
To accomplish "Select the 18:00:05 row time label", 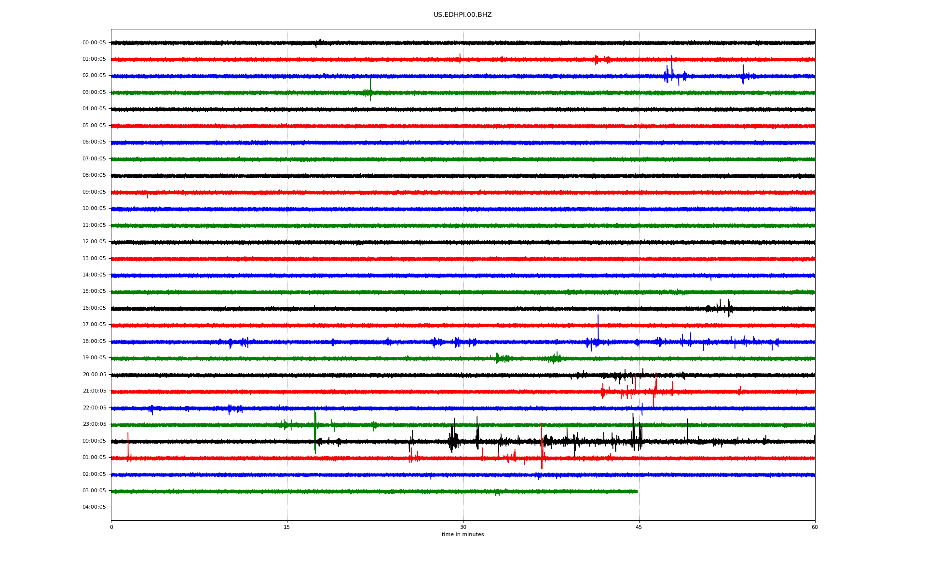I will [x=94, y=342].
